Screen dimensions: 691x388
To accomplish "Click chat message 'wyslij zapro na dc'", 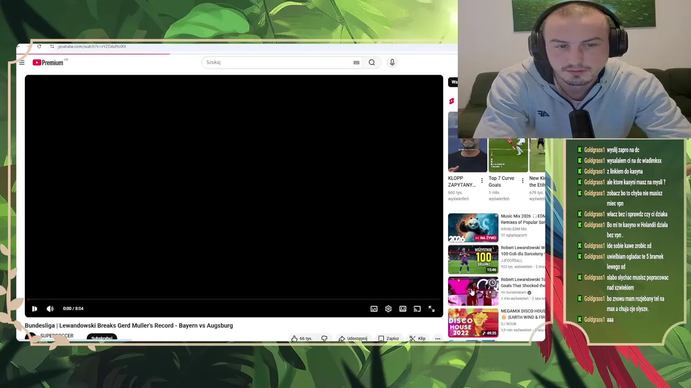I will click(623, 150).
